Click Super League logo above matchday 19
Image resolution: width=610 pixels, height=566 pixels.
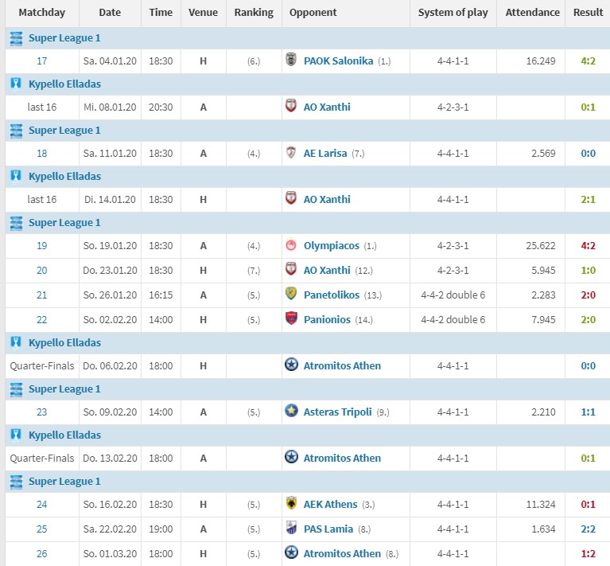coord(16,223)
